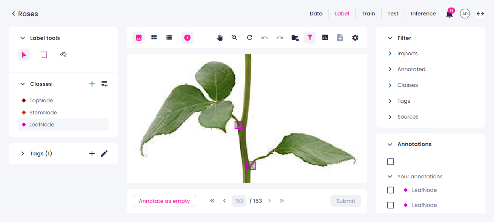Open the settings gear icon

(355, 38)
